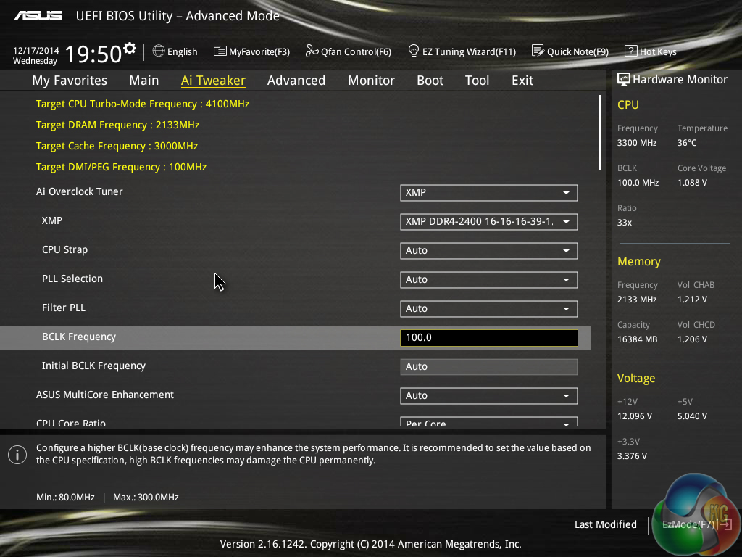Open the CPU Core Ratio dropdown
Image resolution: width=742 pixels, height=557 pixels.
tap(489, 421)
